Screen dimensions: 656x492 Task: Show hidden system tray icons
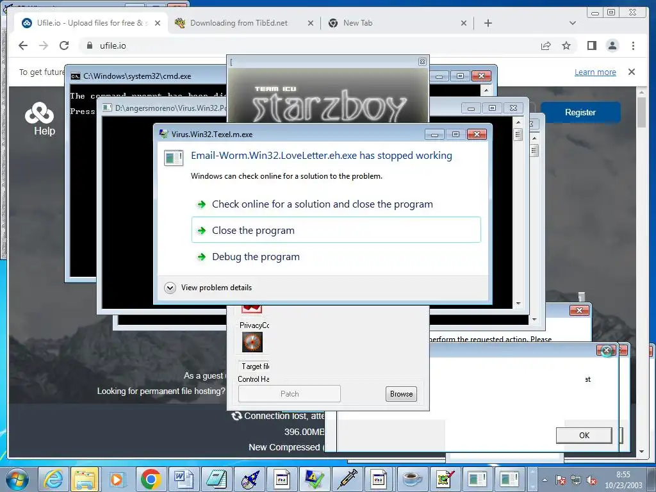(545, 480)
